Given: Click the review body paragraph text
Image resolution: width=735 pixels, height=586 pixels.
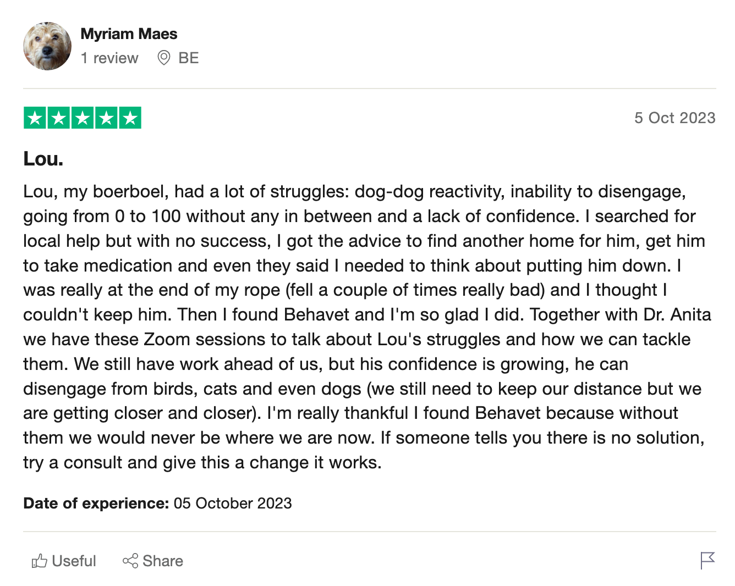Looking at the screenshot, I should [367, 327].
